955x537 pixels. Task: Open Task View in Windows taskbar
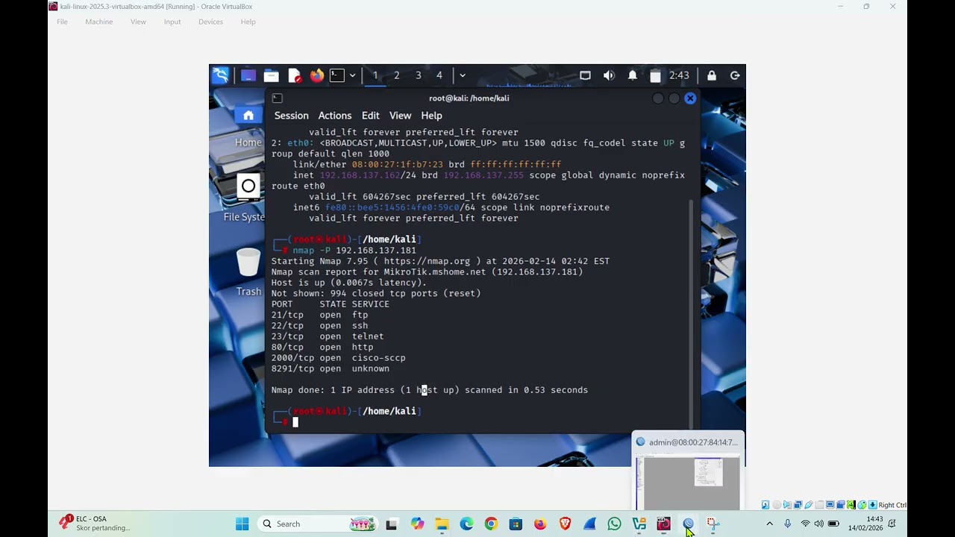click(x=392, y=524)
